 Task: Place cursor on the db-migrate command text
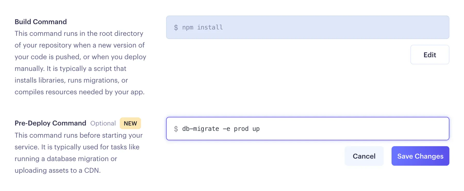pos(220,128)
